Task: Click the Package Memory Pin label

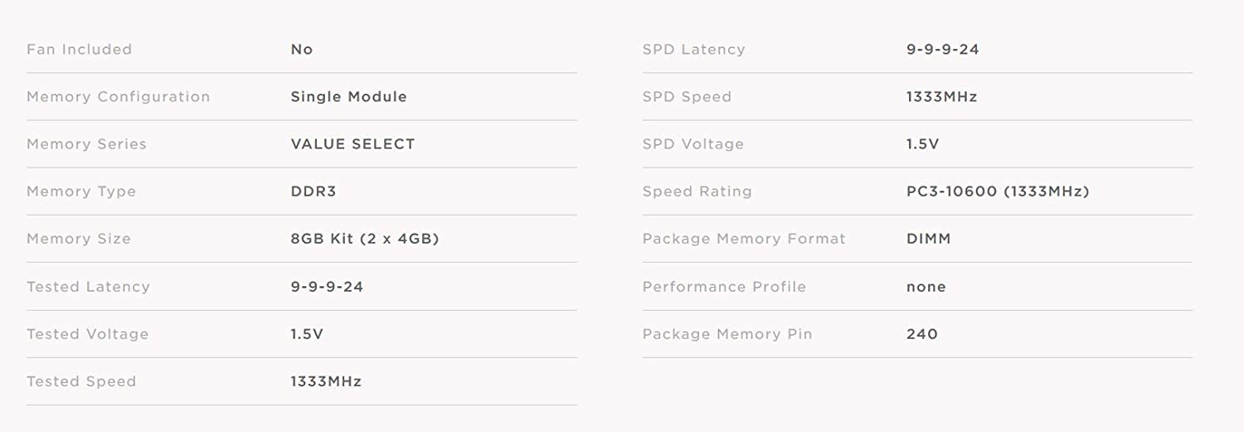Action: pyautogui.click(x=727, y=334)
